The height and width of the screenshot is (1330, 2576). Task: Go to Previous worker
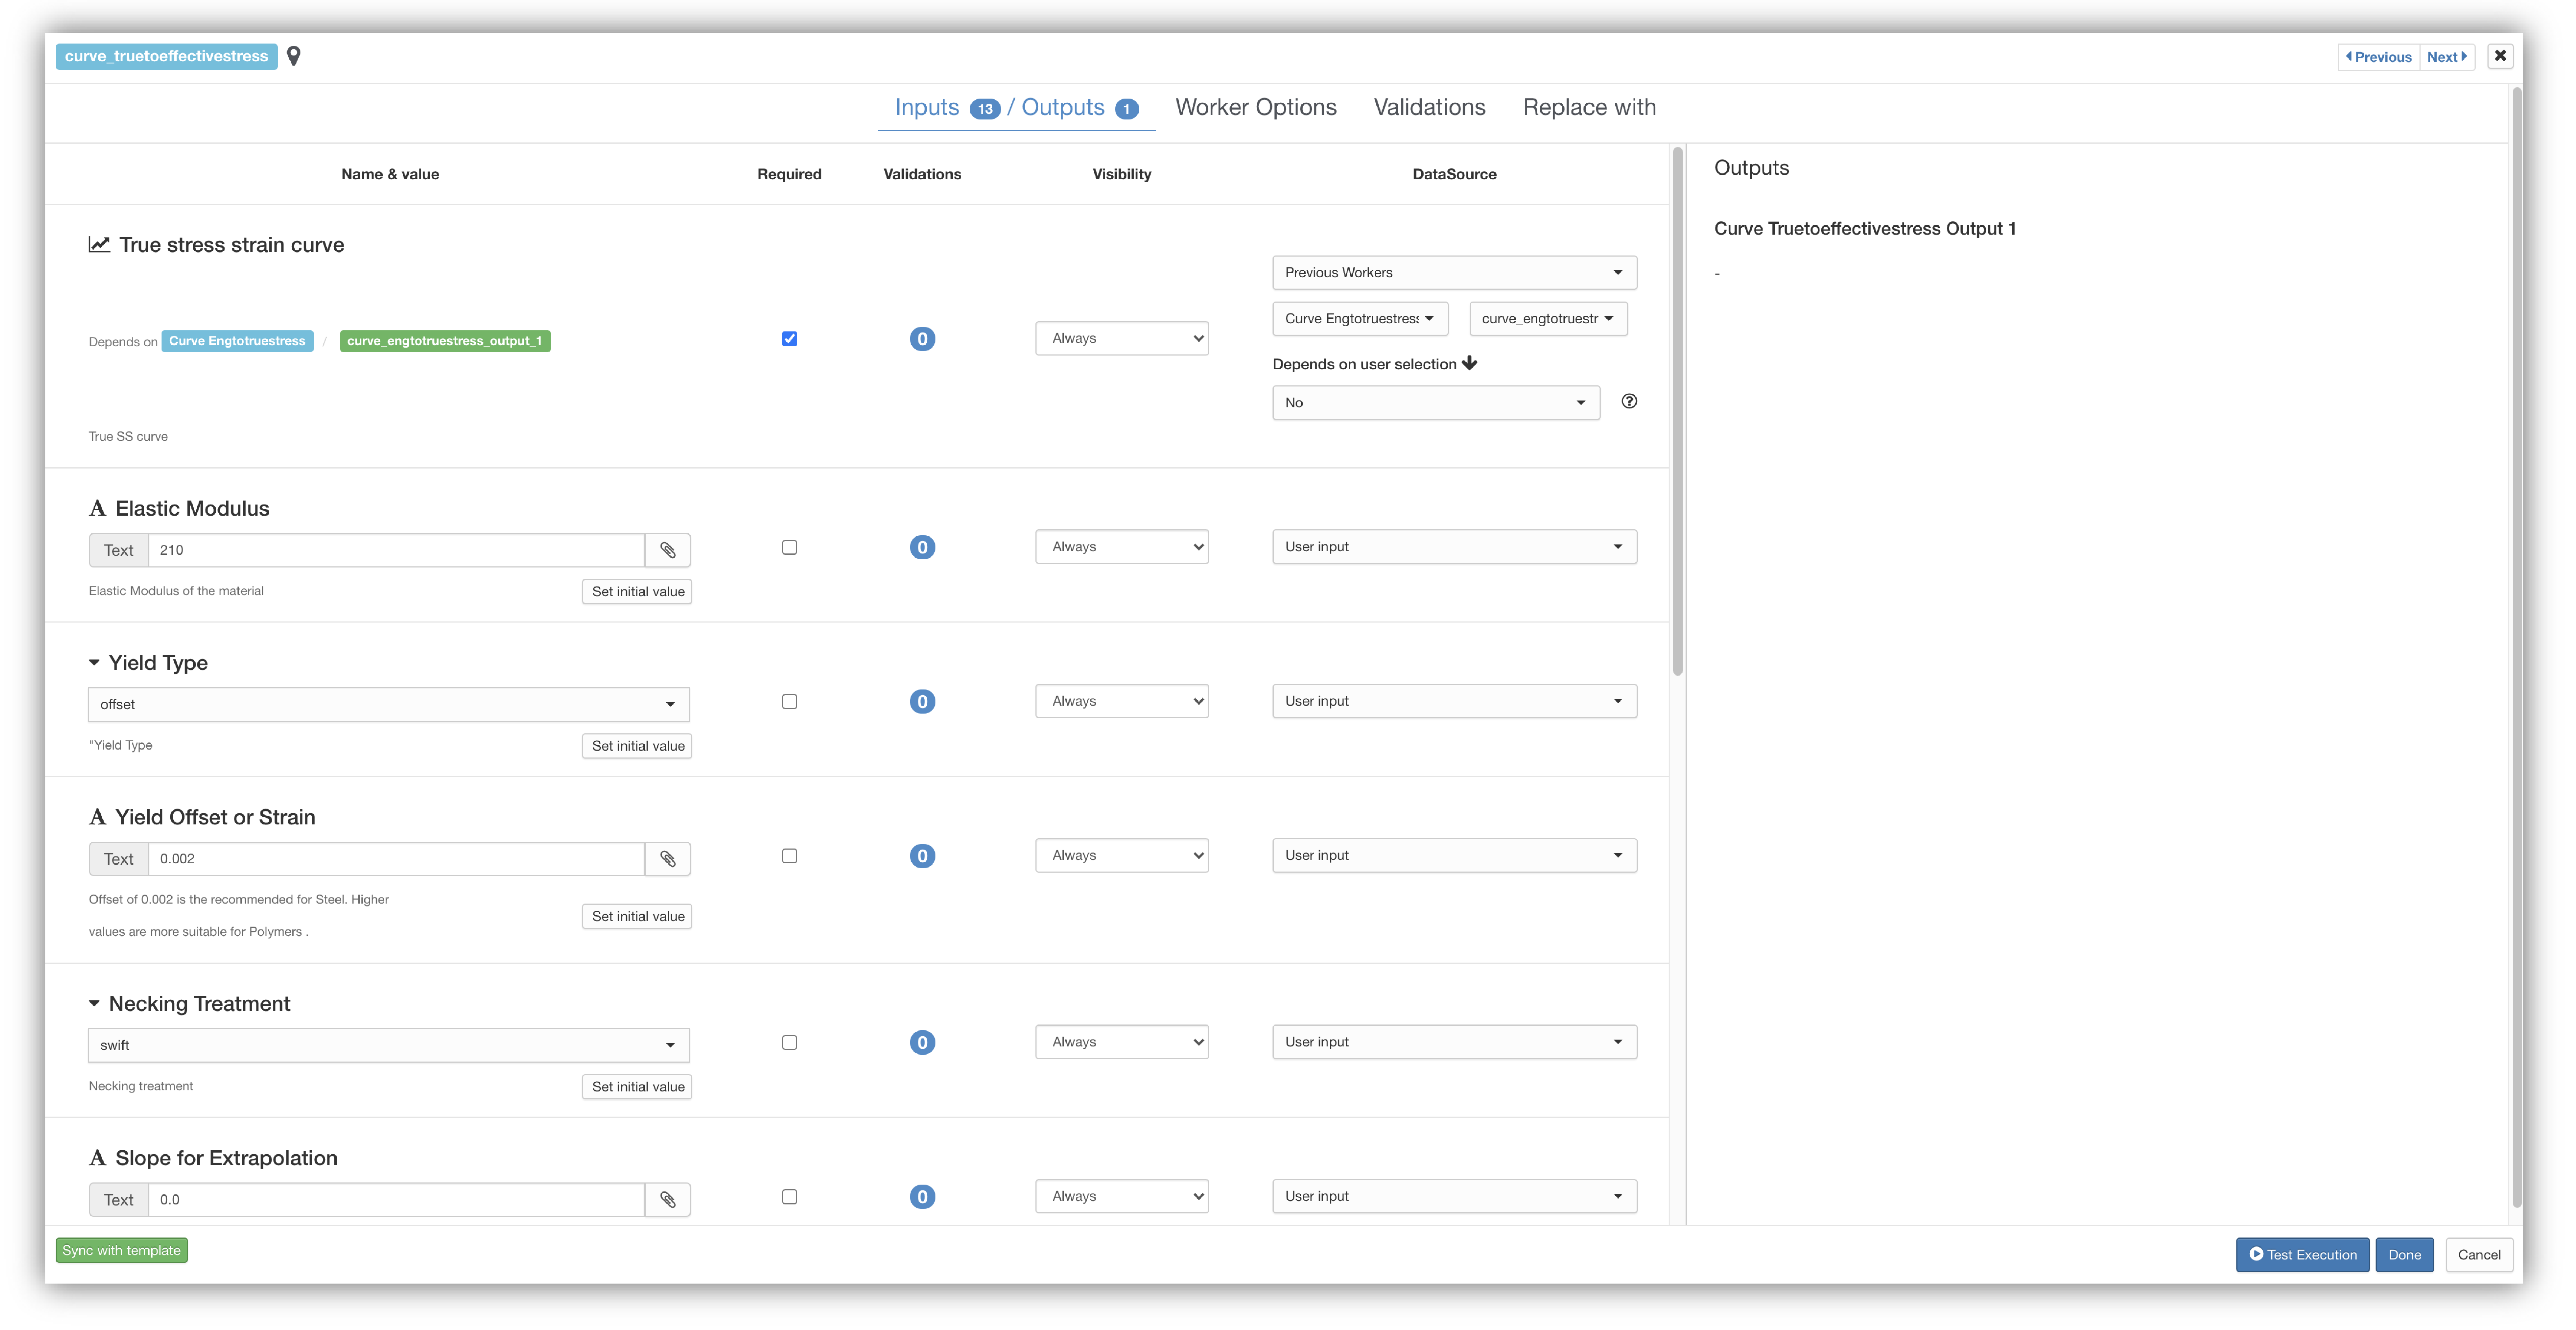[2378, 57]
